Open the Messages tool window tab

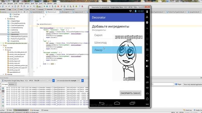click(x=35, y=110)
